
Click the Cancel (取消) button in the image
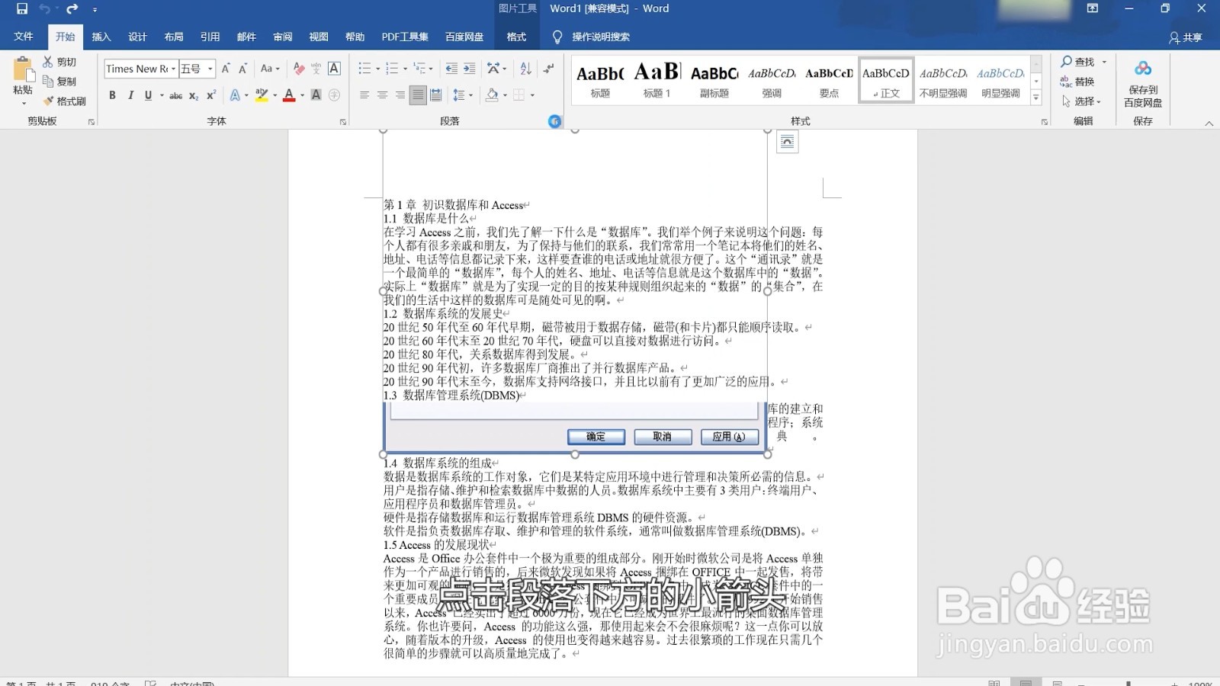point(663,437)
